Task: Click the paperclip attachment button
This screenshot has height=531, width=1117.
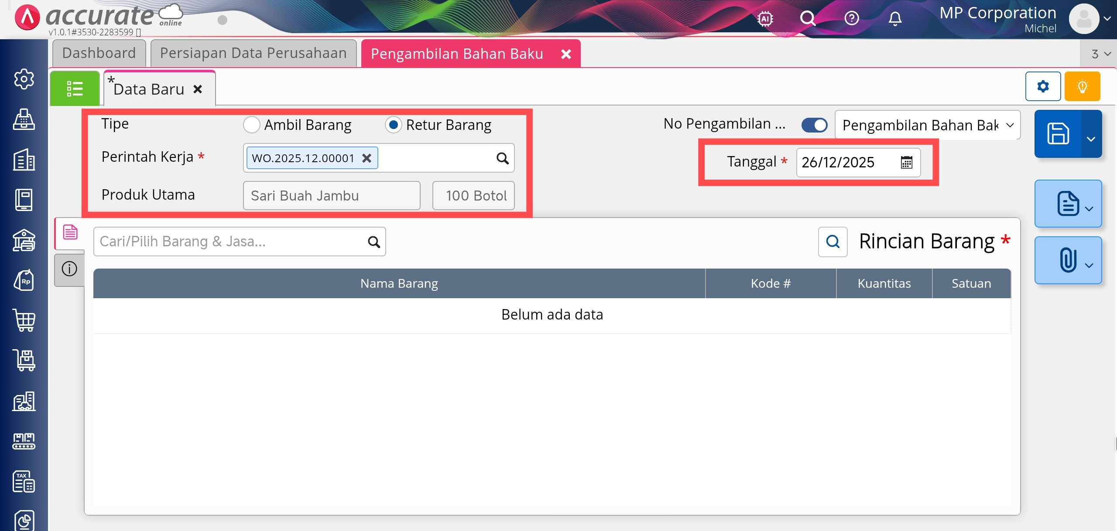Action: pyautogui.click(x=1067, y=260)
